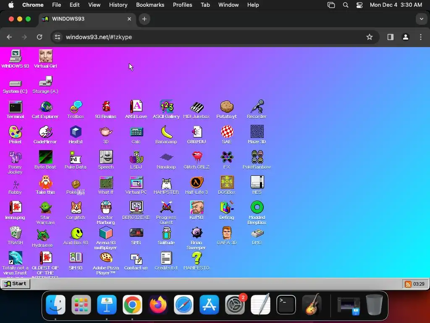Open Finder from the Dock
This screenshot has height=323, width=430.
pyautogui.click(x=56, y=304)
